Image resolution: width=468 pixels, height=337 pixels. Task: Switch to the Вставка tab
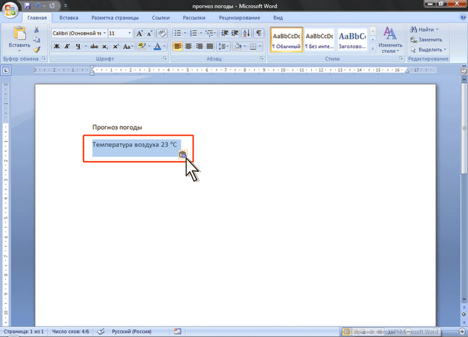pyautogui.click(x=68, y=18)
